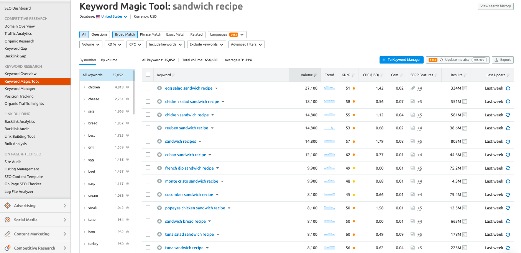Viewport: 521px width, 253px height.
Task: Check the box for chicken salad sandwich recipe
Action: (148, 102)
